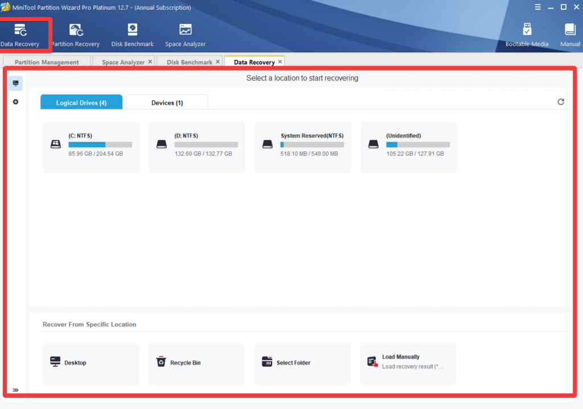Switch to the Disk Benchmark tab
The height and width of the screenshot is (409, 583).
click(x=189, y=62)
